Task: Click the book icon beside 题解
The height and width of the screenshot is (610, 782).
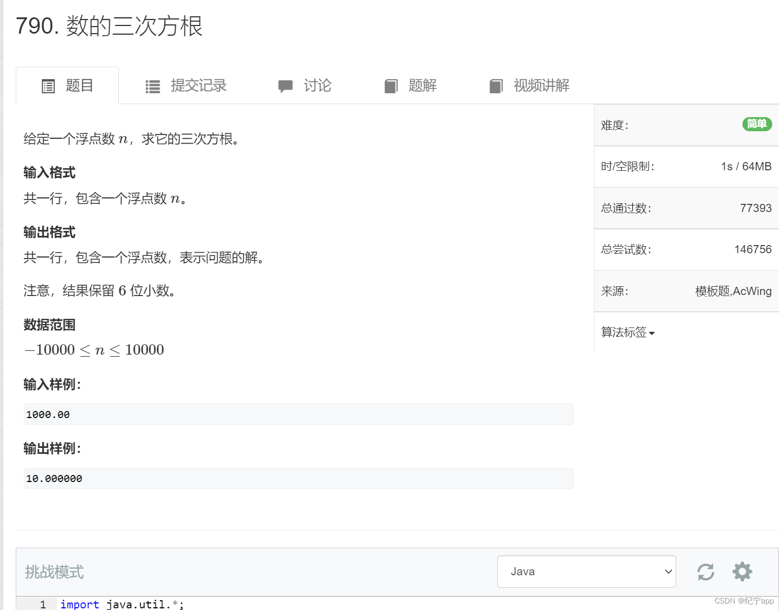Action: point(391,86)
